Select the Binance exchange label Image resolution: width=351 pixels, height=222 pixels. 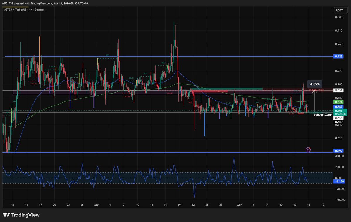(39, 10)
